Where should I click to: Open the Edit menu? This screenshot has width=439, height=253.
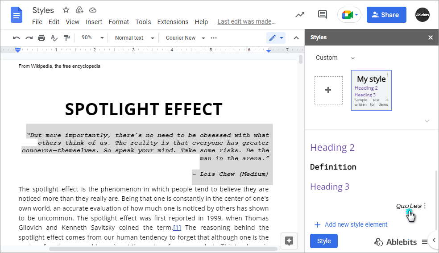tap(54, 22)
